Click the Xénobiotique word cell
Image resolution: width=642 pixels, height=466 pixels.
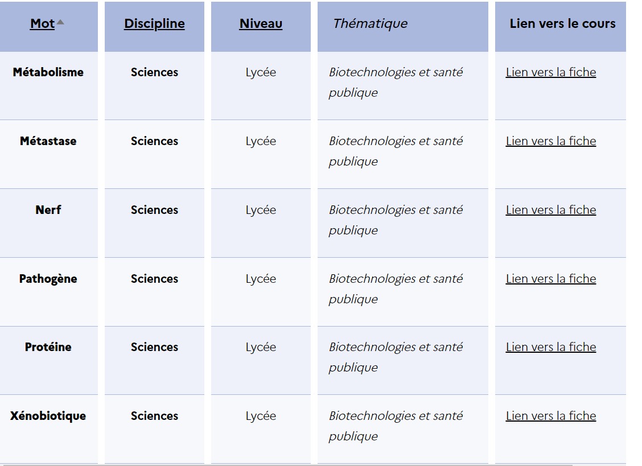(x=48, y=416)
